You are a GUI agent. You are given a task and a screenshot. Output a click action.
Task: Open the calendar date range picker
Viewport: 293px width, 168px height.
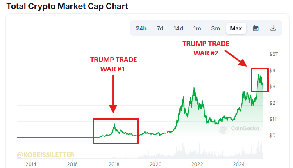[256, 28]
